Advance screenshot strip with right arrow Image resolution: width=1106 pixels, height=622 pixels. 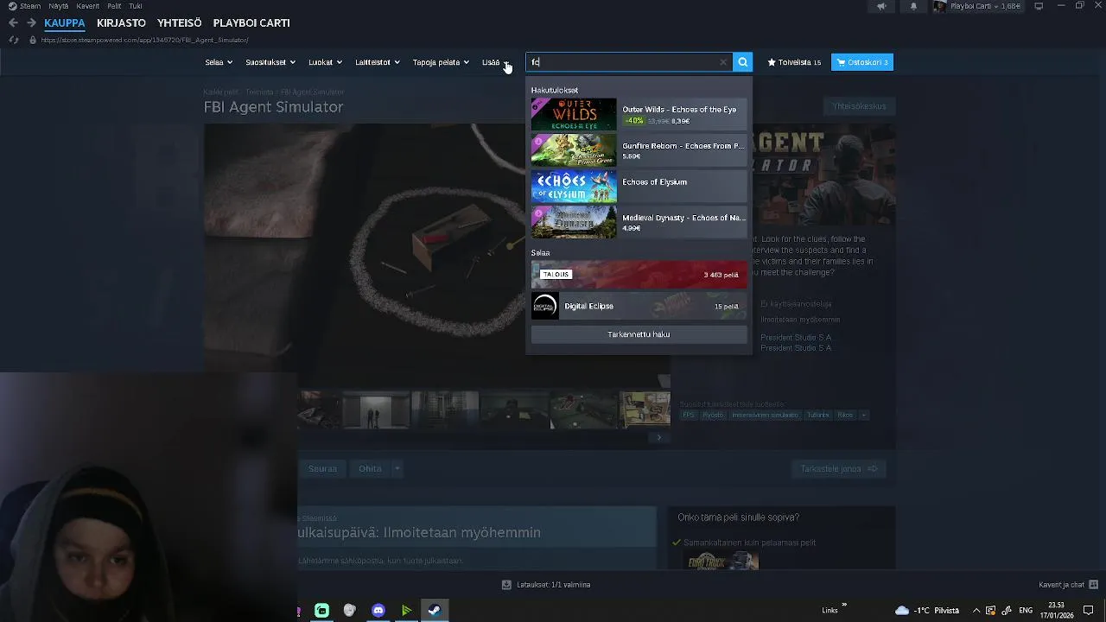[x=658, y=438]
